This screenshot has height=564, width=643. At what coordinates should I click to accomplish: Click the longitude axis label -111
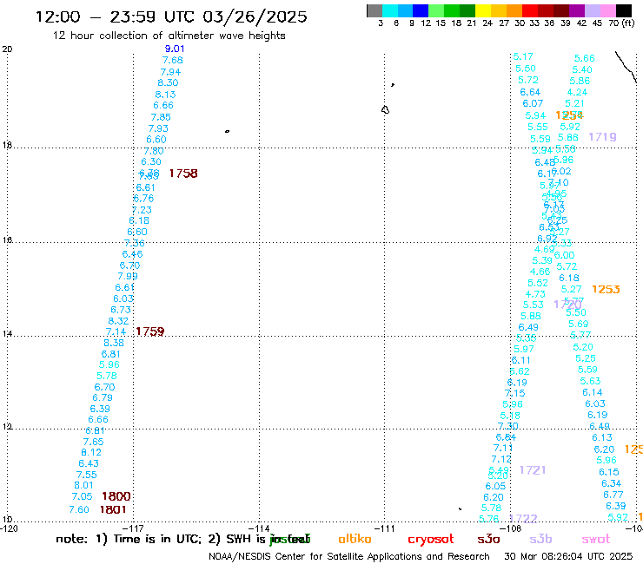pos(385,528)
